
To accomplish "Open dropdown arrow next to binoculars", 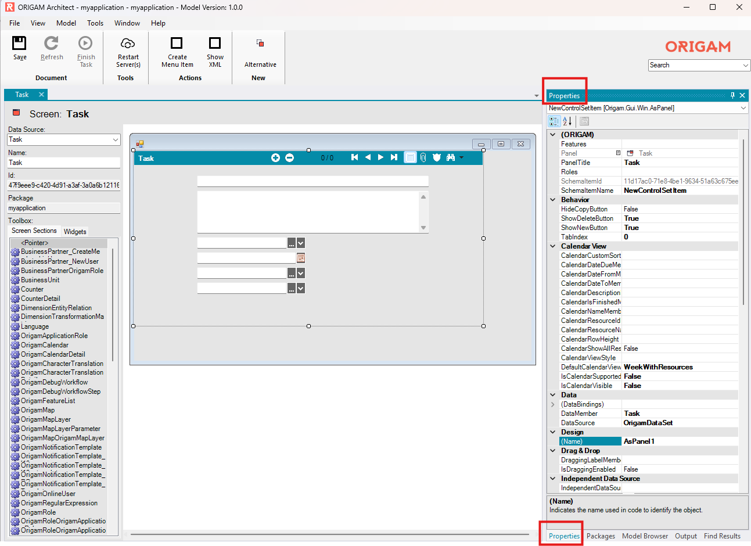I will click(462, 157).
